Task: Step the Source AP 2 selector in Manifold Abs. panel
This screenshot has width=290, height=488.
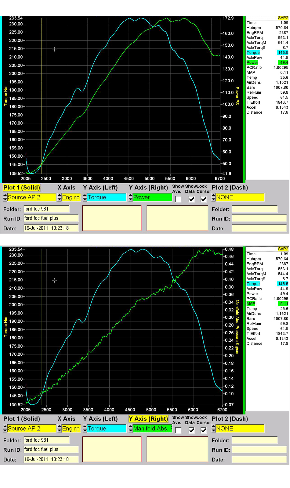Action: tap(5, 429)
